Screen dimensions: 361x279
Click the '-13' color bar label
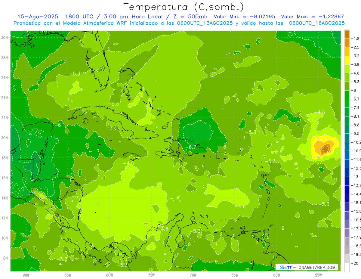pos(355,177)
